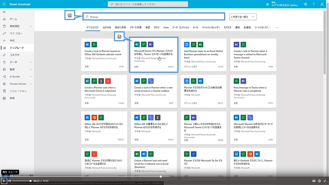Click the Templates icon in sidebar
Screen dimensions: 329x185
(4, 48)
